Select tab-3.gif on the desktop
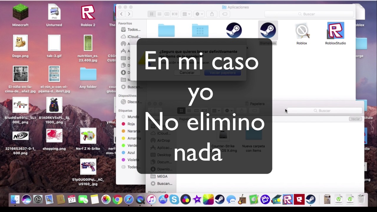The width and height of the screenshot is (377, 212). pos(54,46)
